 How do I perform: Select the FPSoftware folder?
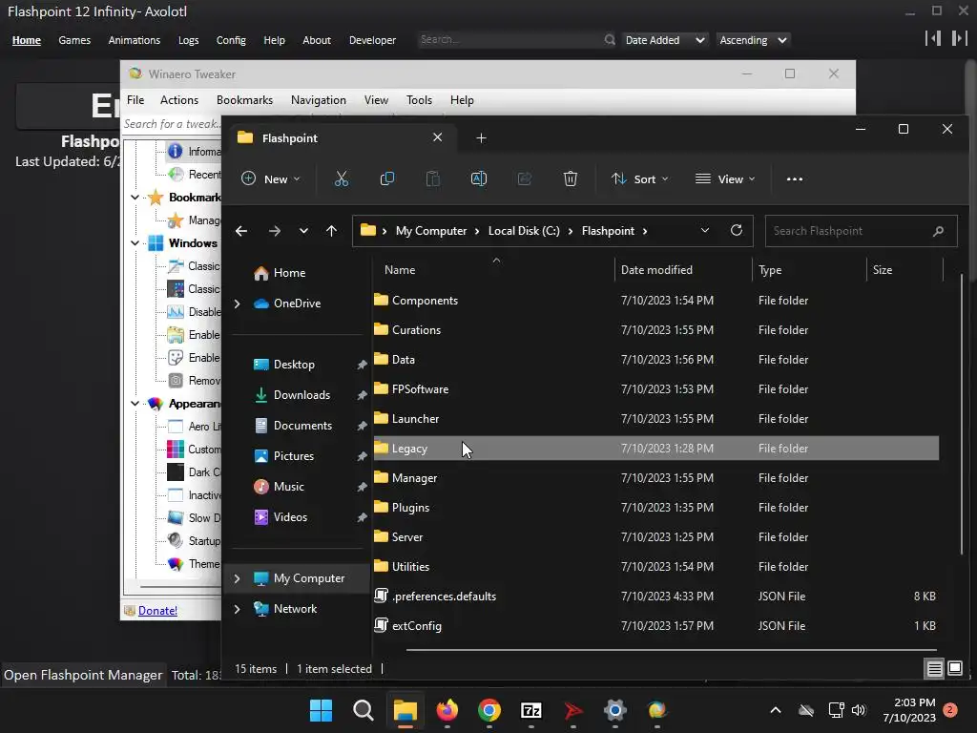[655, 389]
